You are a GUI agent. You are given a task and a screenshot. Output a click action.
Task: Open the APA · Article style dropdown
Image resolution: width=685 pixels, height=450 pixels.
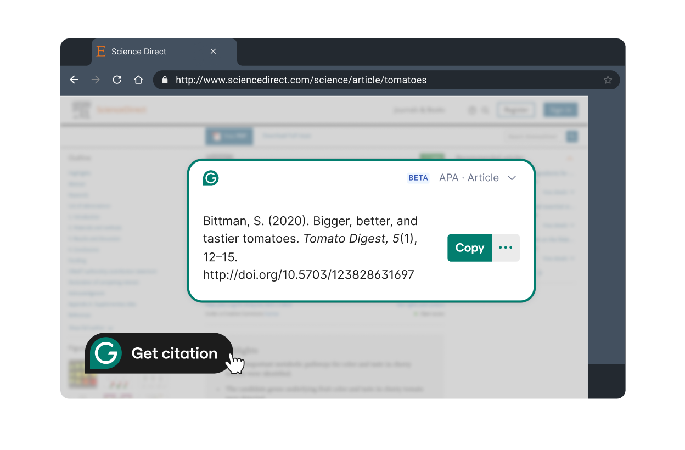pyautogui.click(x=478, y=178)
